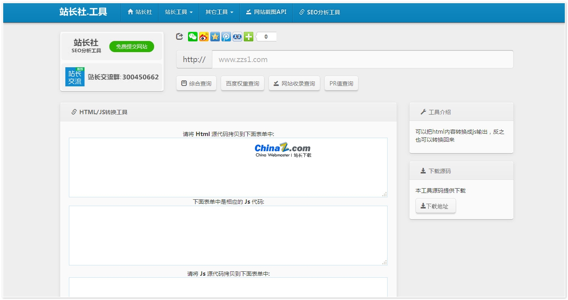568x300 pixels.
Task: Click the Html textarea resize handle
Action: coord(384,194)
